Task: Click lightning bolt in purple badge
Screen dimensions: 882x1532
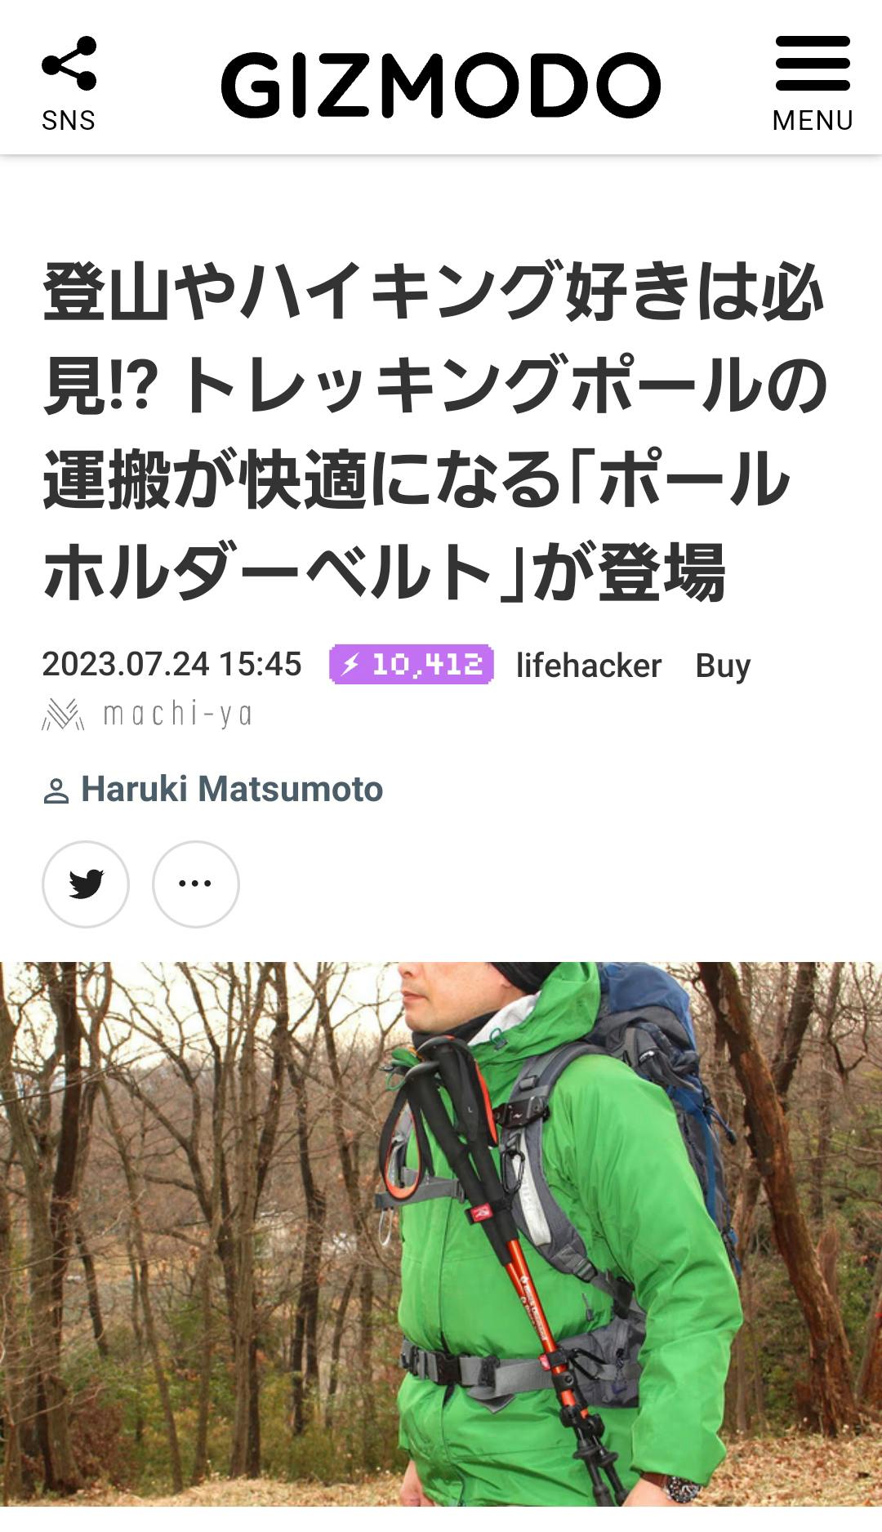Action: [x=350, y=664]
